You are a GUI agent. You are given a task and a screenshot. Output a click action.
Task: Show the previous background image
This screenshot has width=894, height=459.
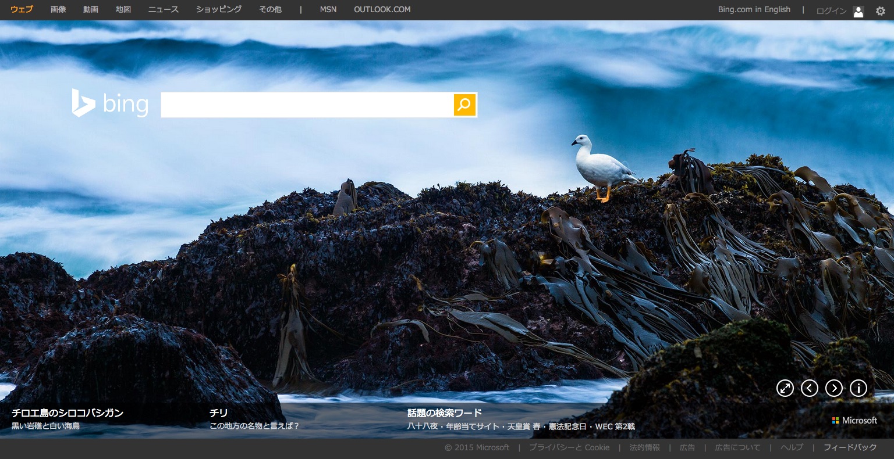click(810, 388)
